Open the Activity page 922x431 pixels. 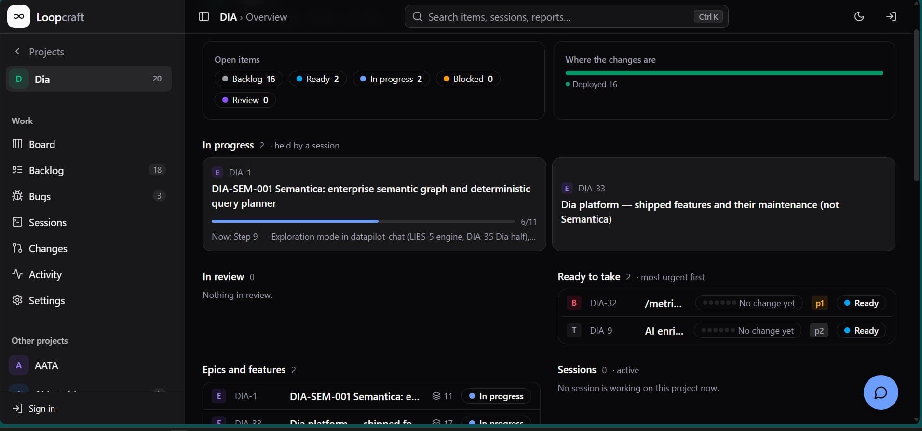tap(89, 274)
